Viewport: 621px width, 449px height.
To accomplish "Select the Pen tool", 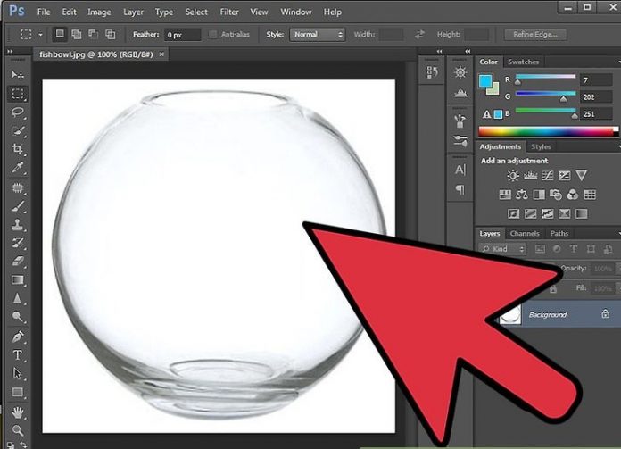I will (18, 337).
